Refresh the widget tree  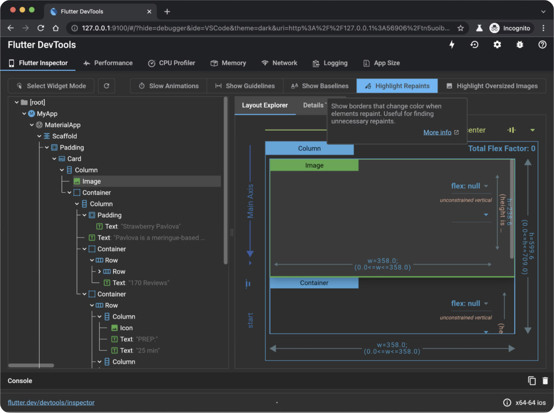click(106, 86)
